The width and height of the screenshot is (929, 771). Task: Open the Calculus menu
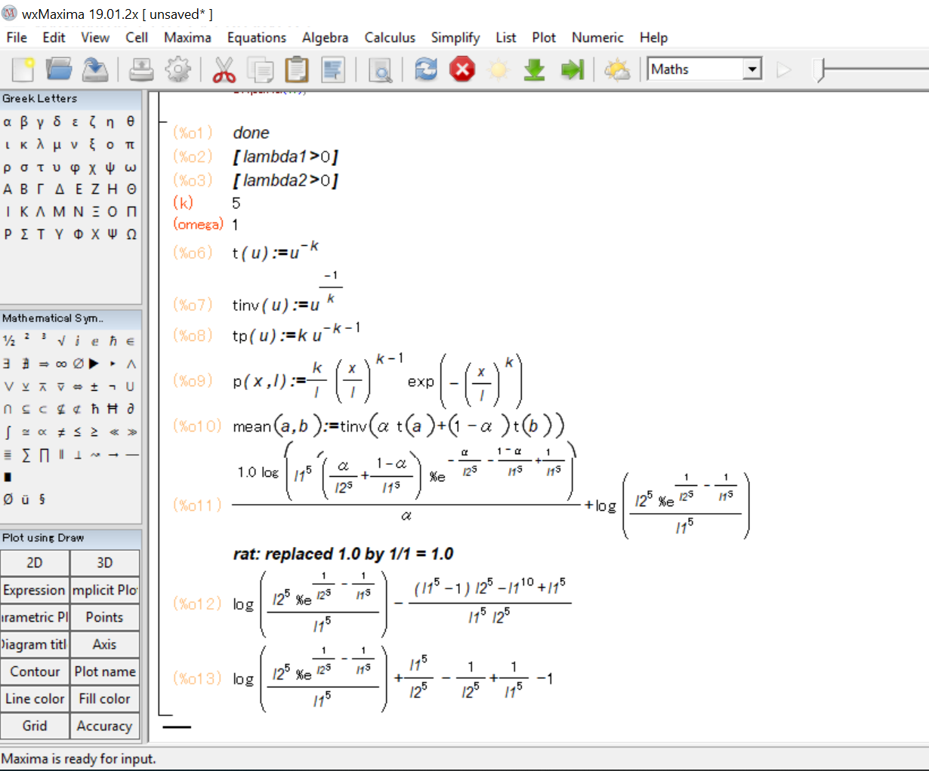coord(390,37)
